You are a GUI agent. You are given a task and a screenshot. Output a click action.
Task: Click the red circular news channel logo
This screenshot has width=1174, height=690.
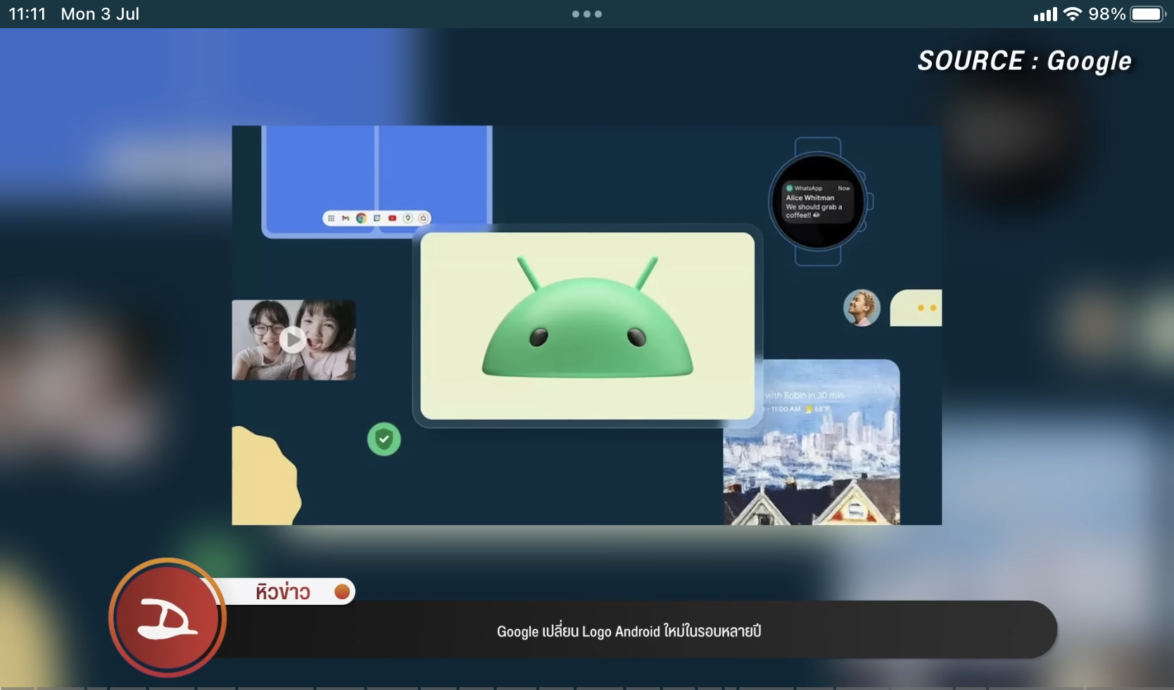[x=167, y=617]
